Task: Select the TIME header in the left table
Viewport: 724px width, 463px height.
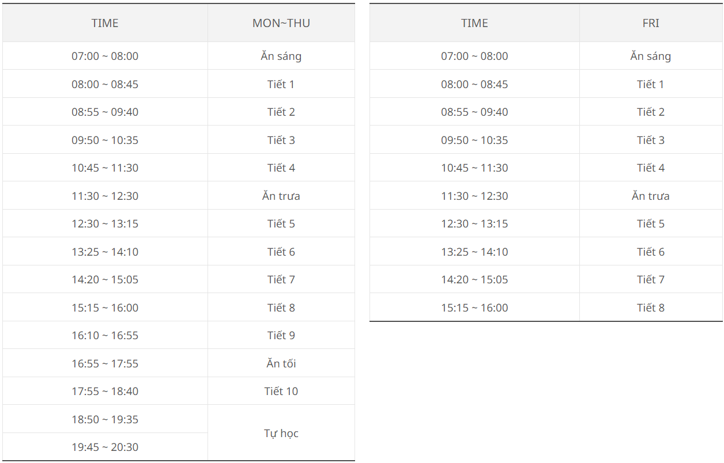Action: pos(105,23)
